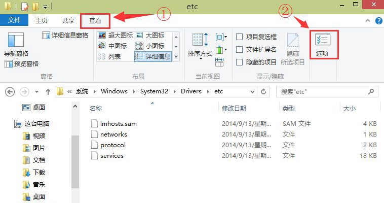Open 这台电脑 (This PC) in sidebar

(x=32, y=123)
